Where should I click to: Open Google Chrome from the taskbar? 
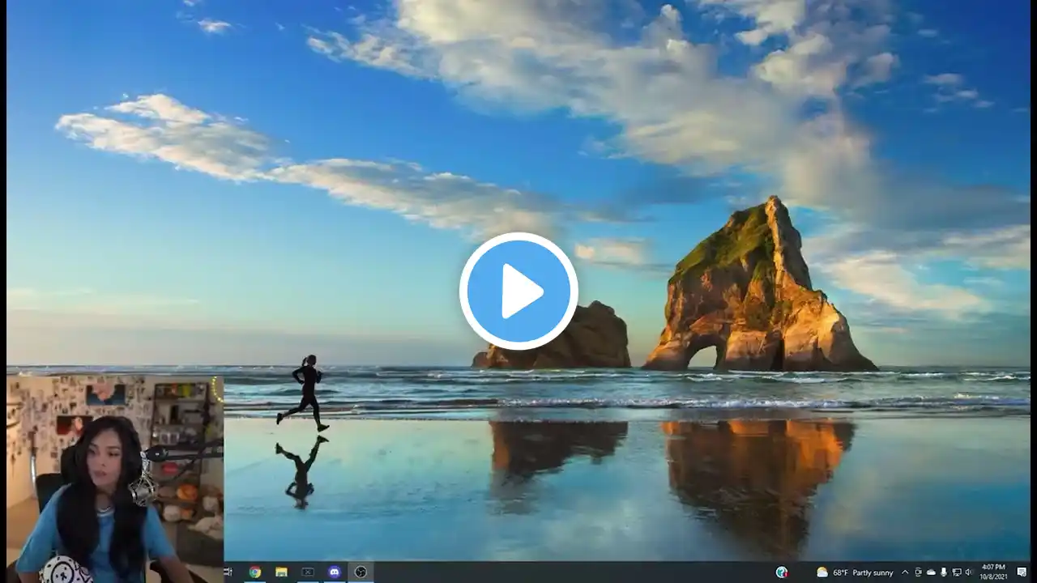pyautogui.click(x=255, y=572)
